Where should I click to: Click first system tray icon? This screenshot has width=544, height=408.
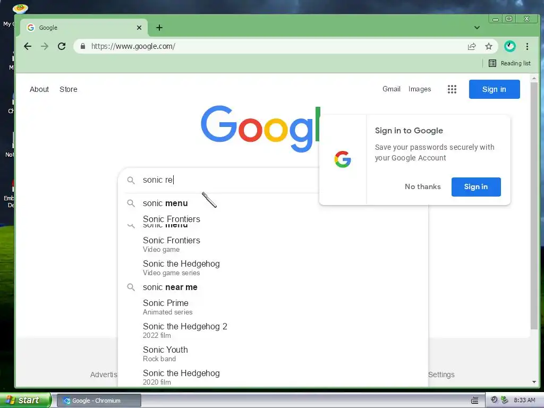[494, 400]
